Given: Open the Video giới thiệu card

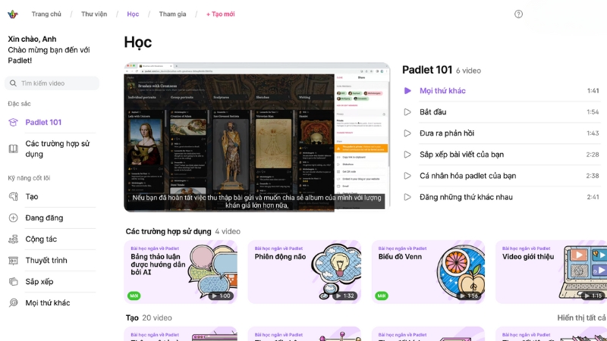Looking at the screenshot, I should [x=552, y=272].
